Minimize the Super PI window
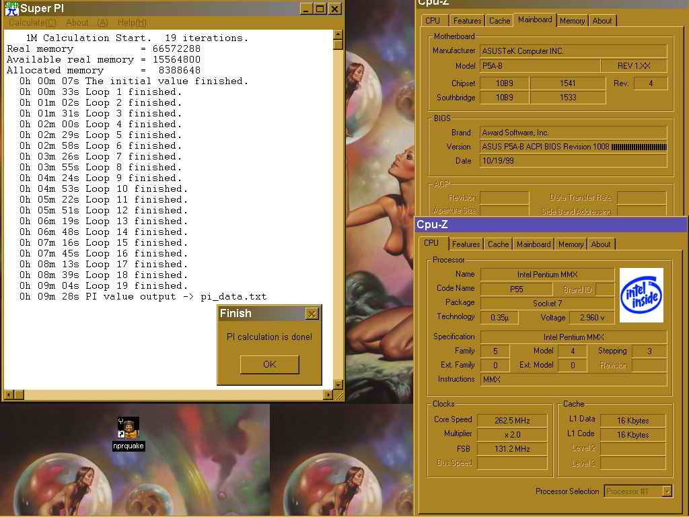The image size is (689, 517). click(306, 9)
